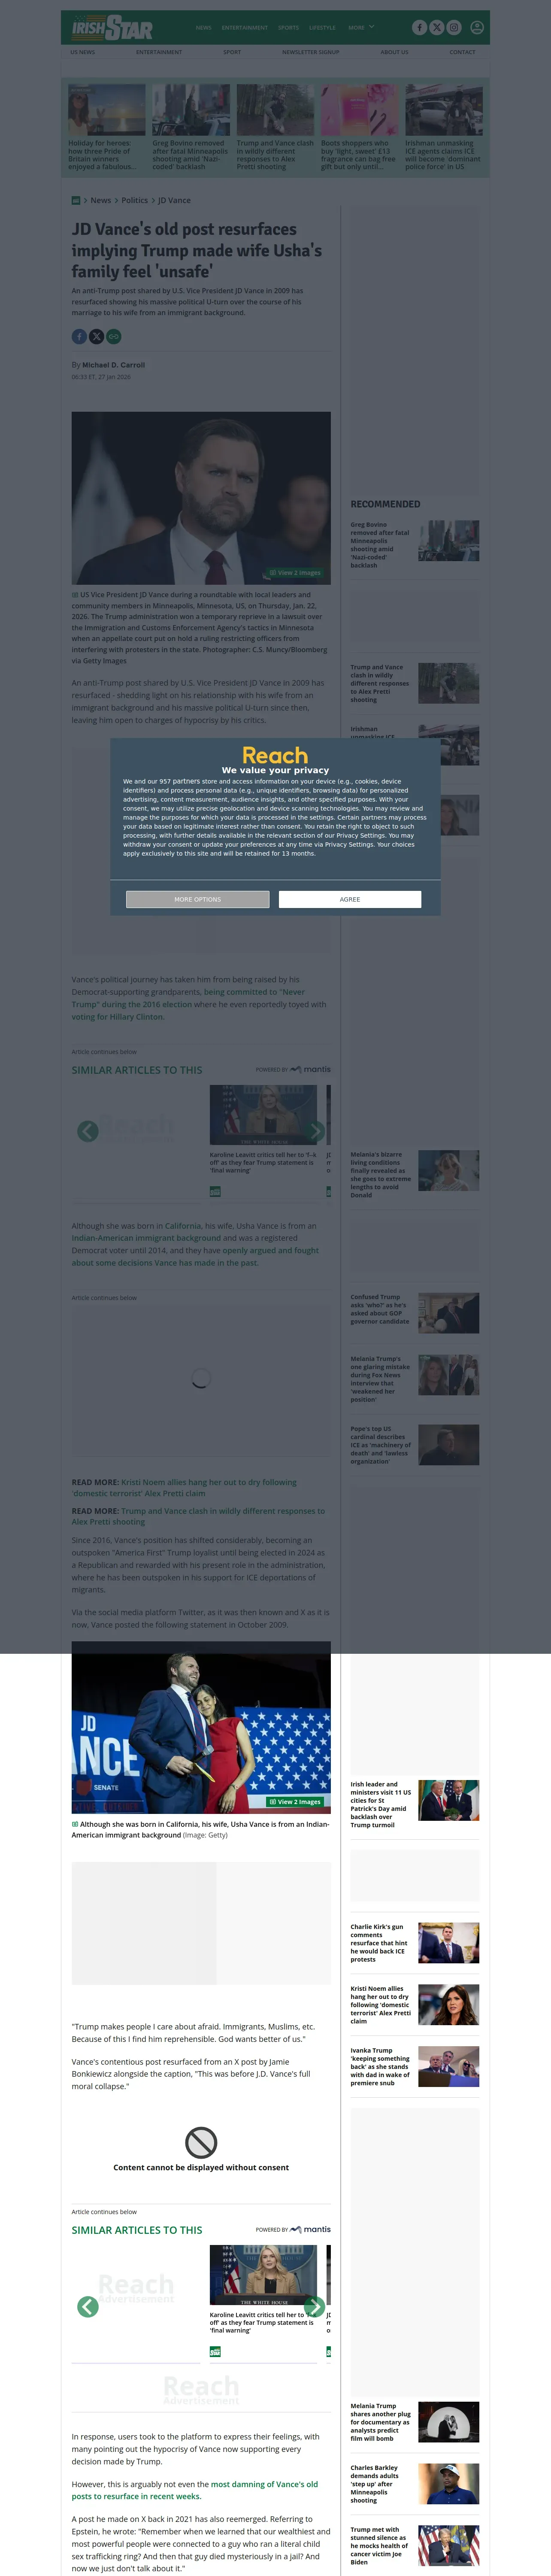Open recommended 'Charles Barkley demands adults' story

tap(415, 2484)
